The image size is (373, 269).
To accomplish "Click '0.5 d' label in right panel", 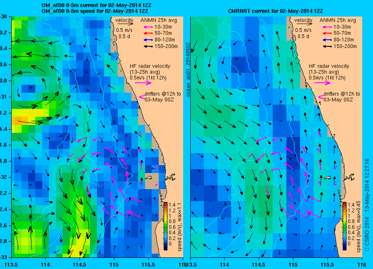I will click(303, 36).
